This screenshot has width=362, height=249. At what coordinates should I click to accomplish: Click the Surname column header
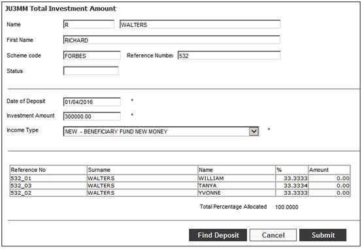[142, 170]
